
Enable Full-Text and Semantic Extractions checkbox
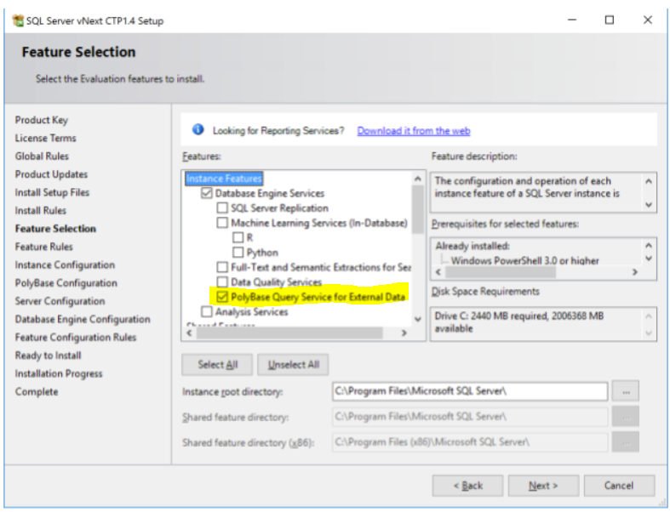click(x=222, y=267)
